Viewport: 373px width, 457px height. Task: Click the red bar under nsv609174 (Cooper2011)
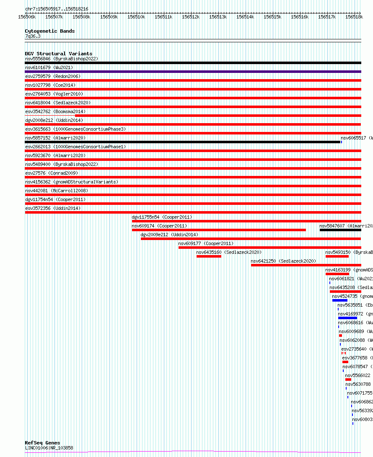219,230
